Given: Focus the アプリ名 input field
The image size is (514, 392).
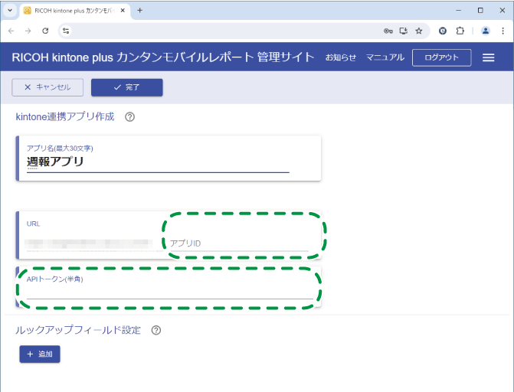Looking at the screenshot, I should tap(158, 162).
